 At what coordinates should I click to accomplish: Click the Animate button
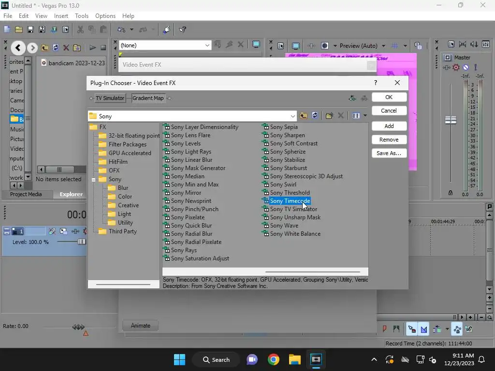click(x=141, y=325)
